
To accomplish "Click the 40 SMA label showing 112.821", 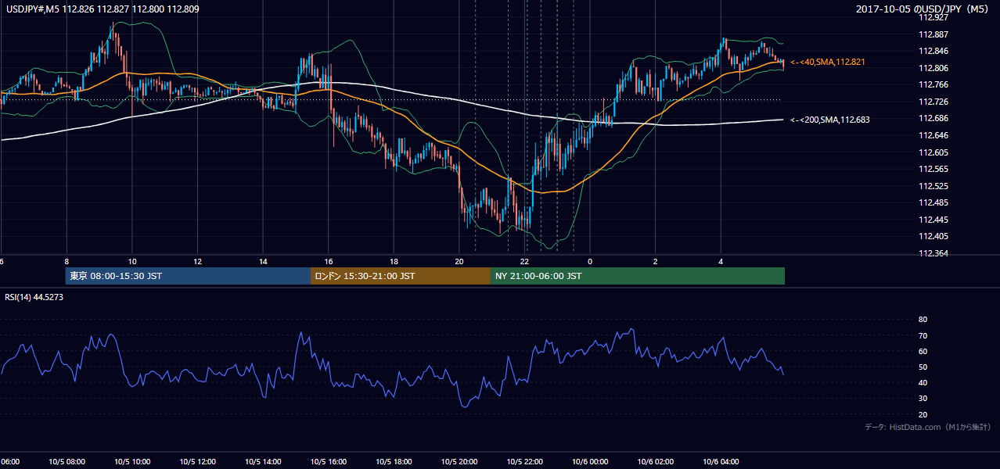I will (x=828, y=62).
